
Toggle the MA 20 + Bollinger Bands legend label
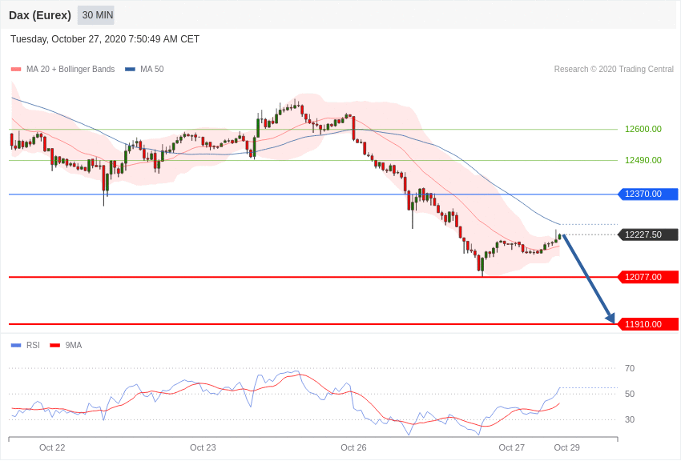[71, 70]
